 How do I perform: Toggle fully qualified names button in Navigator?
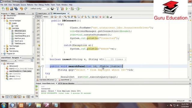click(24, 97)
